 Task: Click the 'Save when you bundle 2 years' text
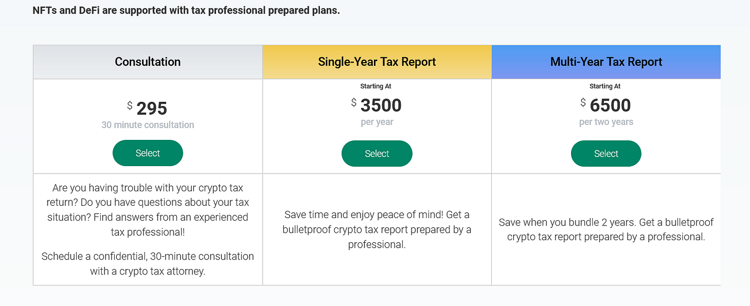coord(606,229)
